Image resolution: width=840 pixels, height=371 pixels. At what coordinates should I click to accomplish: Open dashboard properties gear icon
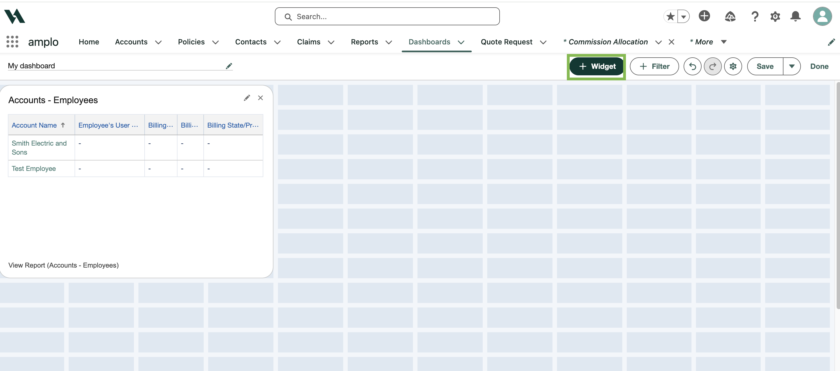[x=733, y=66]
